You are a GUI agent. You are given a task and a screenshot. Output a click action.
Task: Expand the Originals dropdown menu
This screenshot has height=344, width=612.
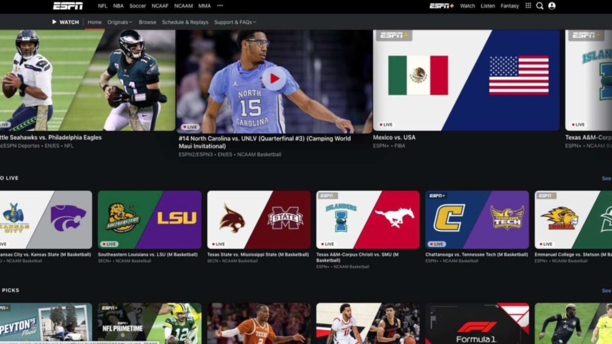click(119, 22)
